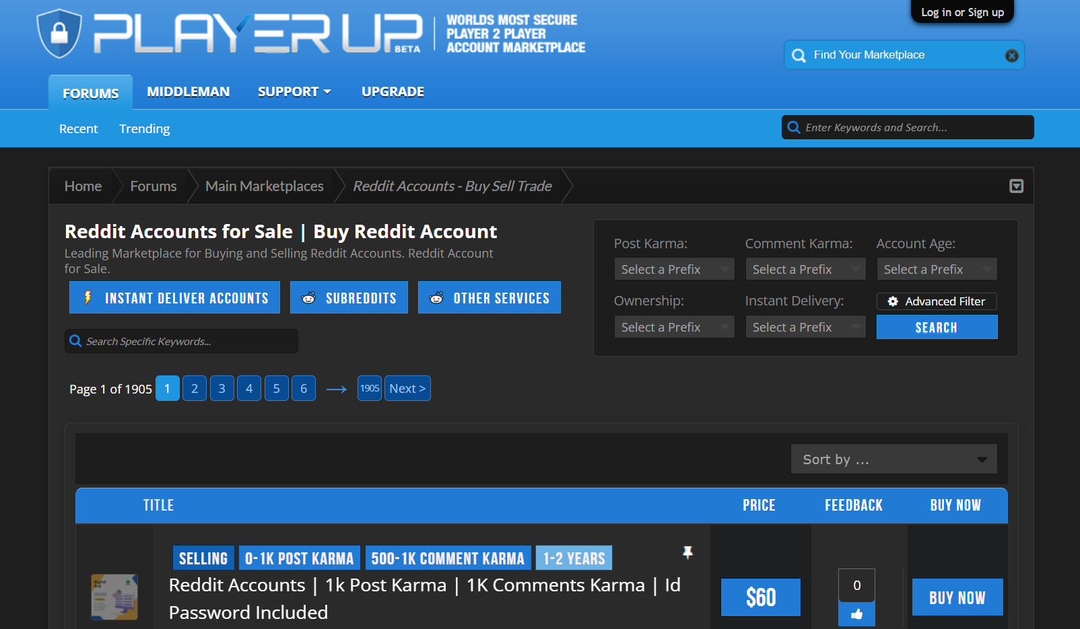Click the Find Your Marketplace input

pos(904,55)
